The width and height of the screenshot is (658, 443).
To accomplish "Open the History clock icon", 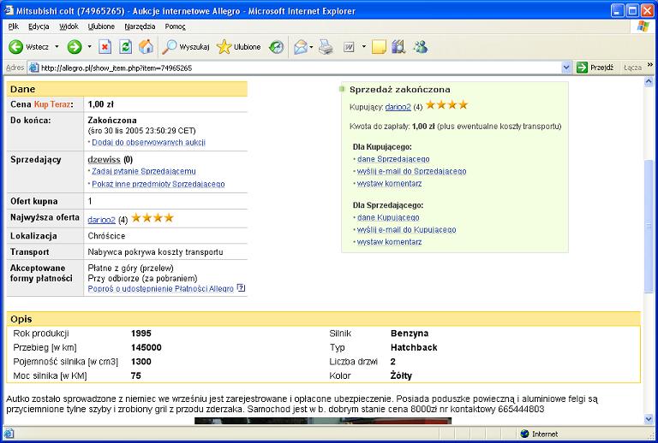I will [276, 47].
